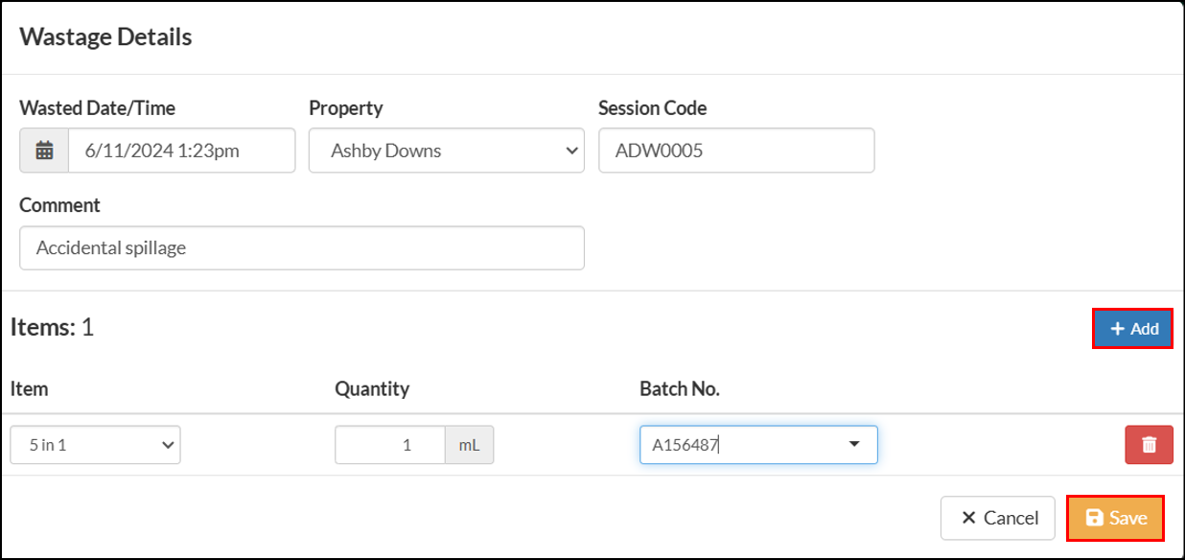
Task: Click the Batch No. field containing A156487
Action: pyautogui.click(x=758, y=445)
